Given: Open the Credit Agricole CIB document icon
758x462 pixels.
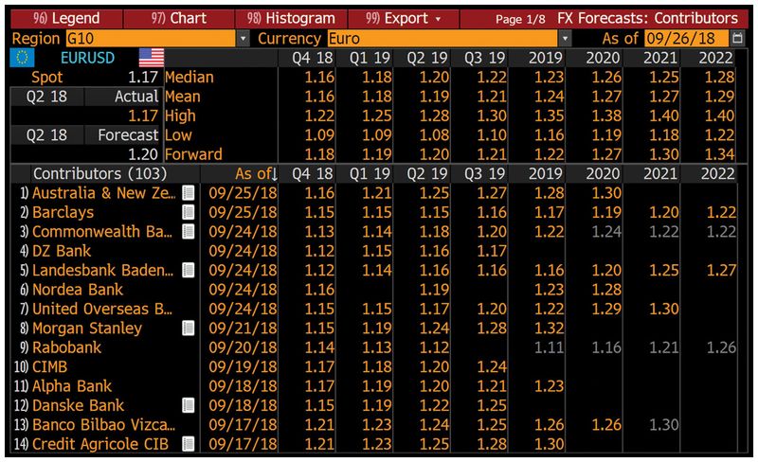Looking at the screenshot, I should tap(189, 444).
